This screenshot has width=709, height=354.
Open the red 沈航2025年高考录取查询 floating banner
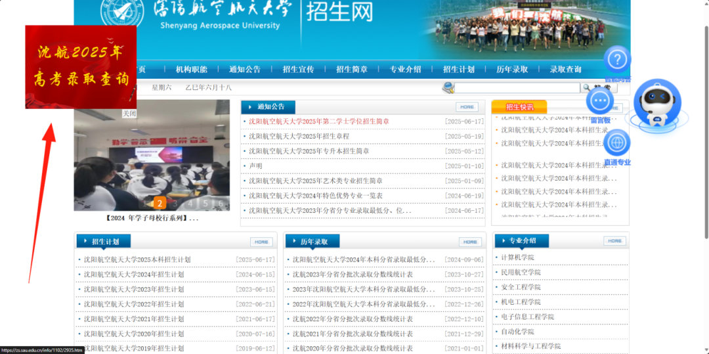click(81, 67)
